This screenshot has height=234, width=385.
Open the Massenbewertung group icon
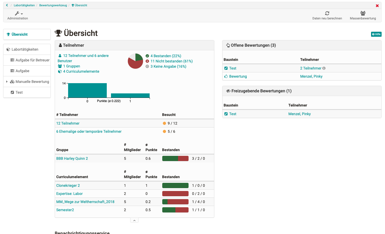363,13
